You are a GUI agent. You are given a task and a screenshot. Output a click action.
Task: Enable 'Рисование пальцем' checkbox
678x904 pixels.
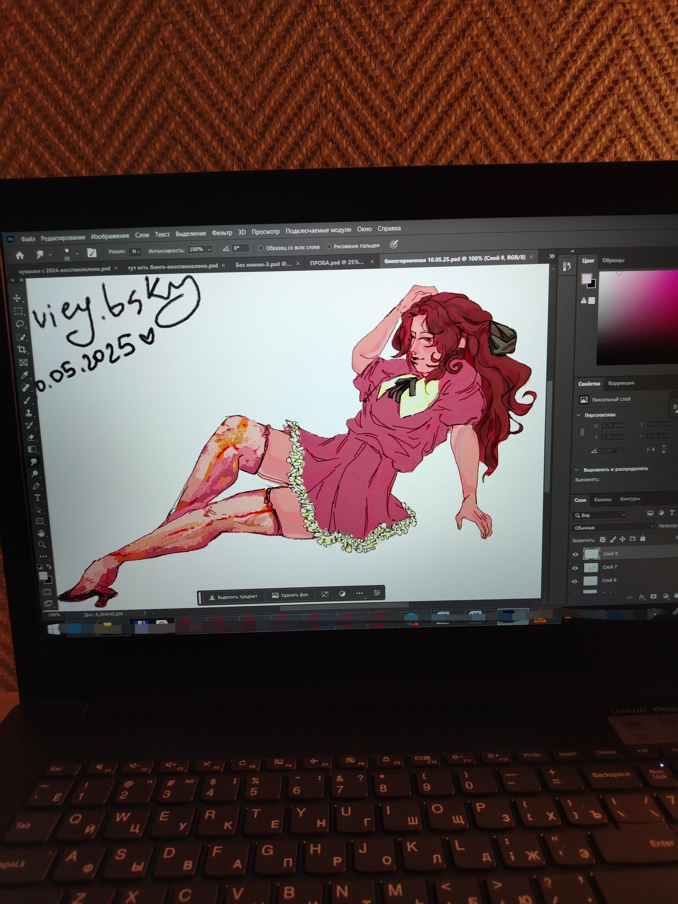point(329,246)
